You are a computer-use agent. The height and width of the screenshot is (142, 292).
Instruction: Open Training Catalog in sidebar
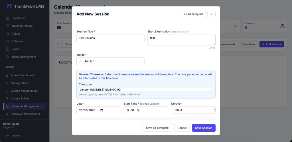coord(22,26)
